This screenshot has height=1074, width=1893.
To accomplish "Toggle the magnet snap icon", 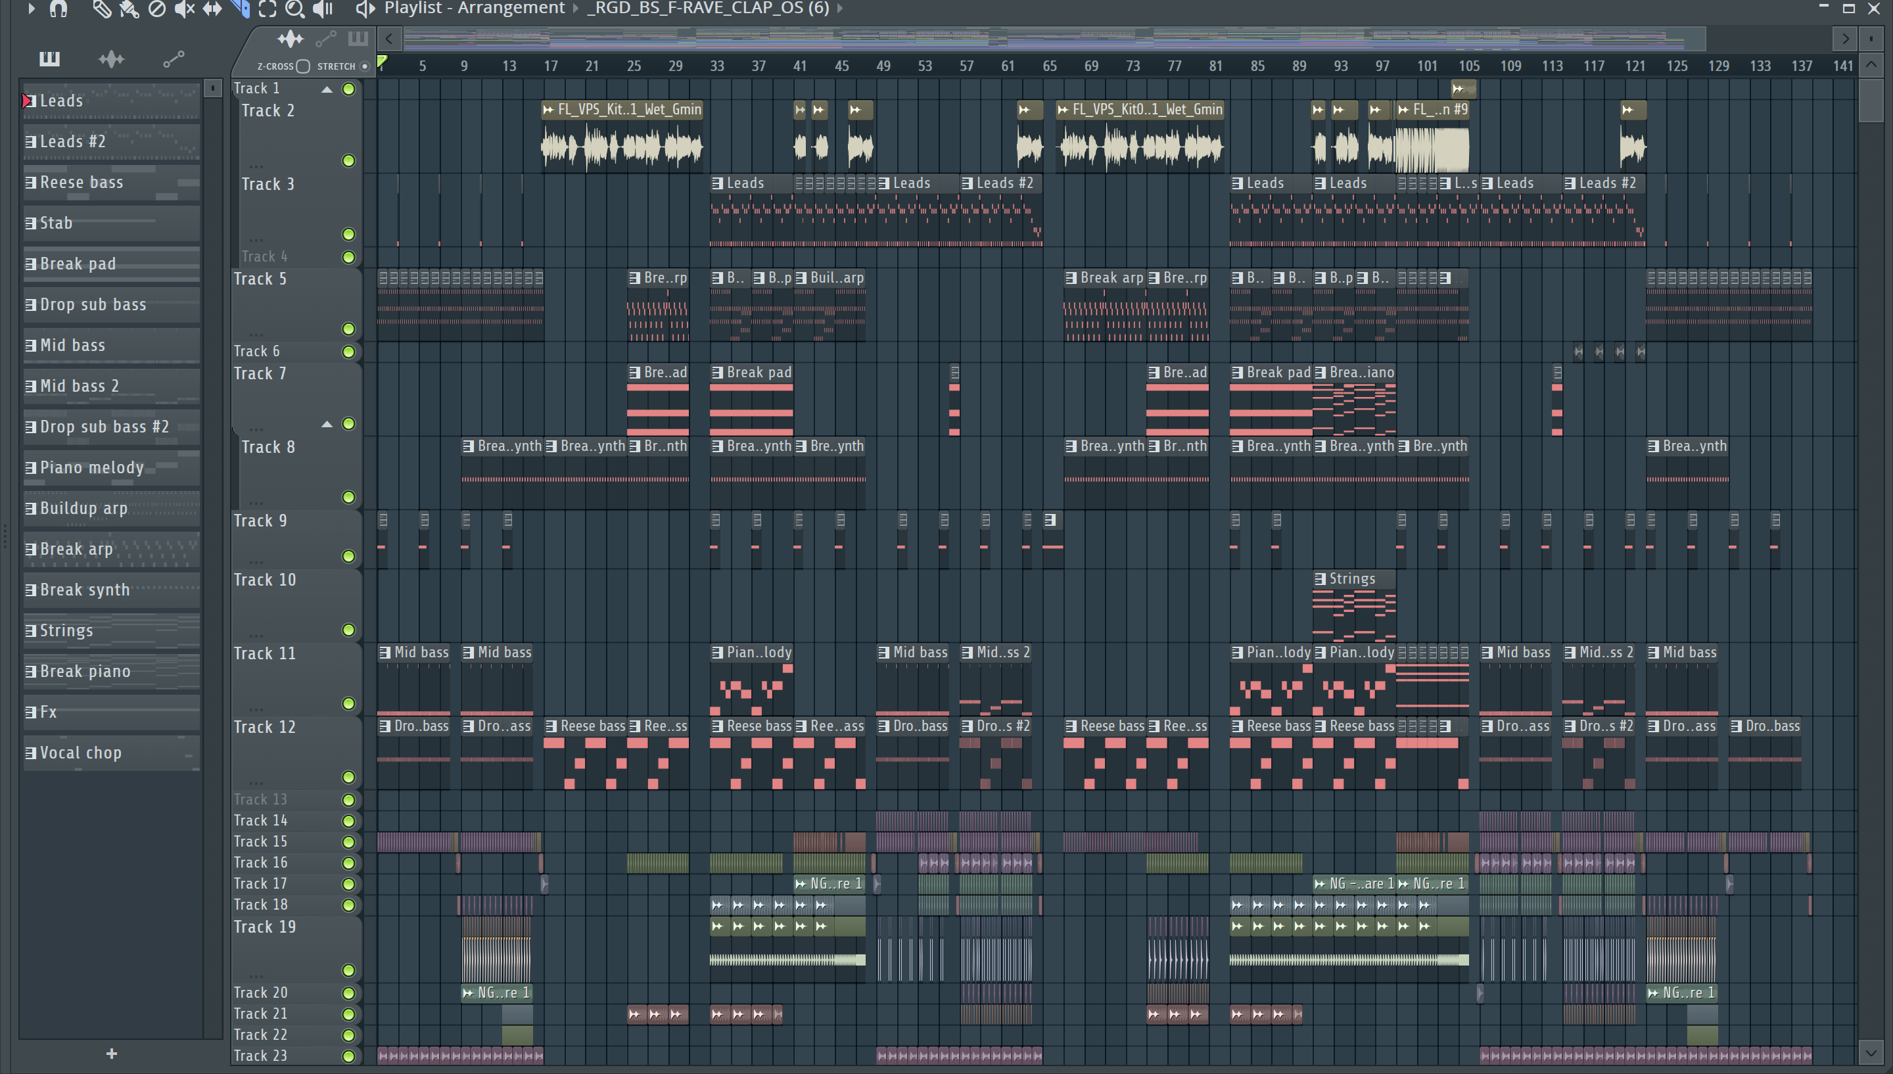I will point(58,8).
